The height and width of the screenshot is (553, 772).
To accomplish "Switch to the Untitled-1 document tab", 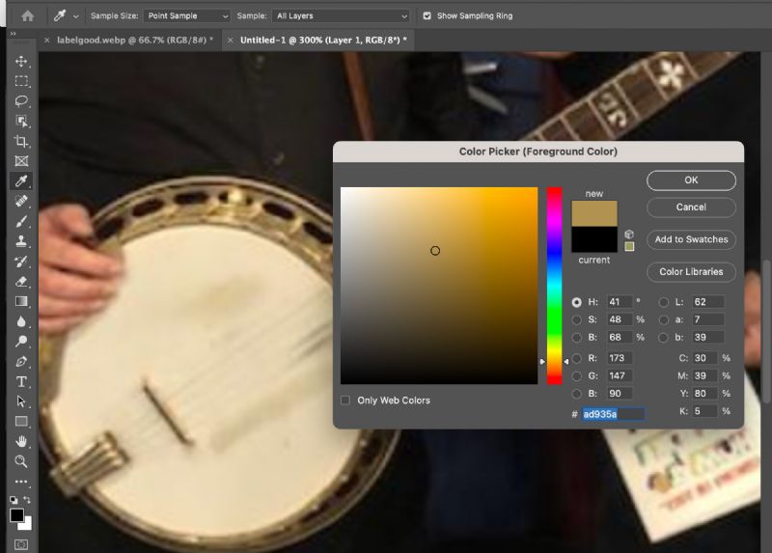I will click(323, 40).
